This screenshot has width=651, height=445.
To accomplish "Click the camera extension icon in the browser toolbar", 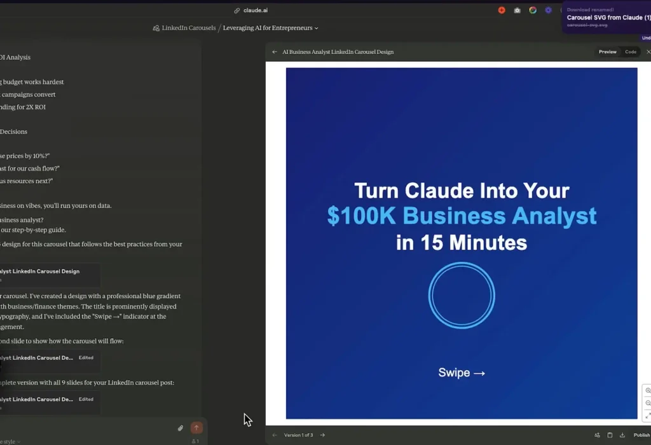I will (x=517, y=10).
